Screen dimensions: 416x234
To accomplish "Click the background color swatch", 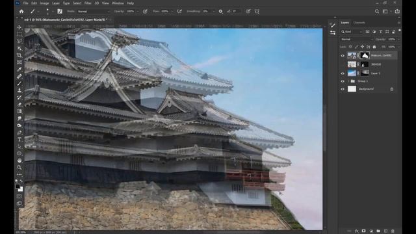I will coord(21,189).
